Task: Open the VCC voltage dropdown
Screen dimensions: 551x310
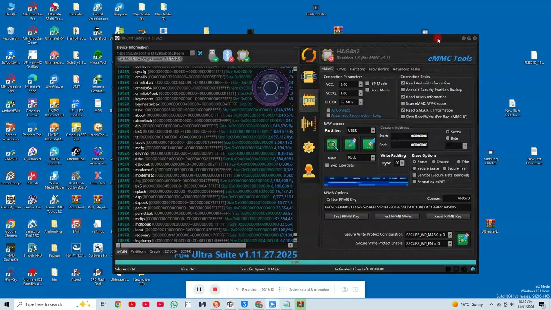Action: [x=360, y=84]
